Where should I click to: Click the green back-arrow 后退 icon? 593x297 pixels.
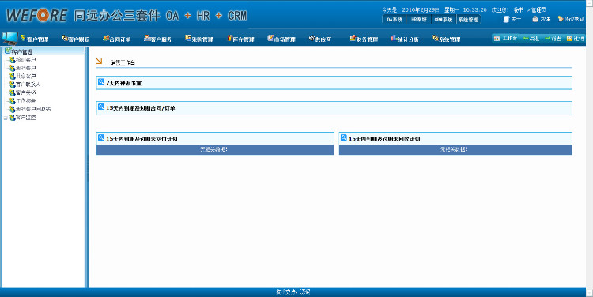click(x=526, y=39)
